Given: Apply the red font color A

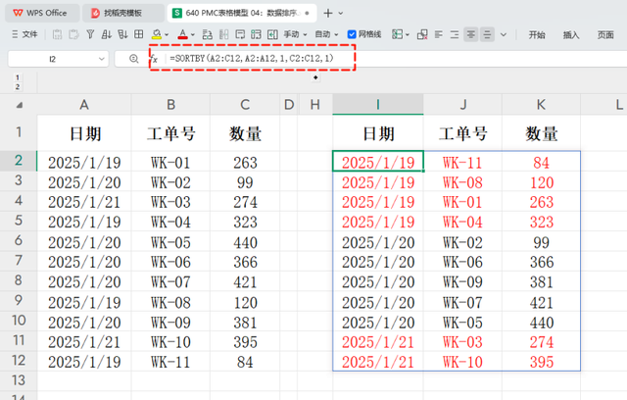Looking at the screenshot, I should coord(183,34).
